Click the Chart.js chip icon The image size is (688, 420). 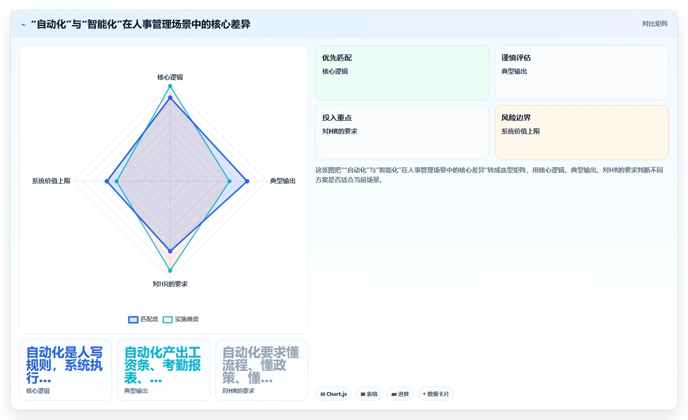pos(323,394)
